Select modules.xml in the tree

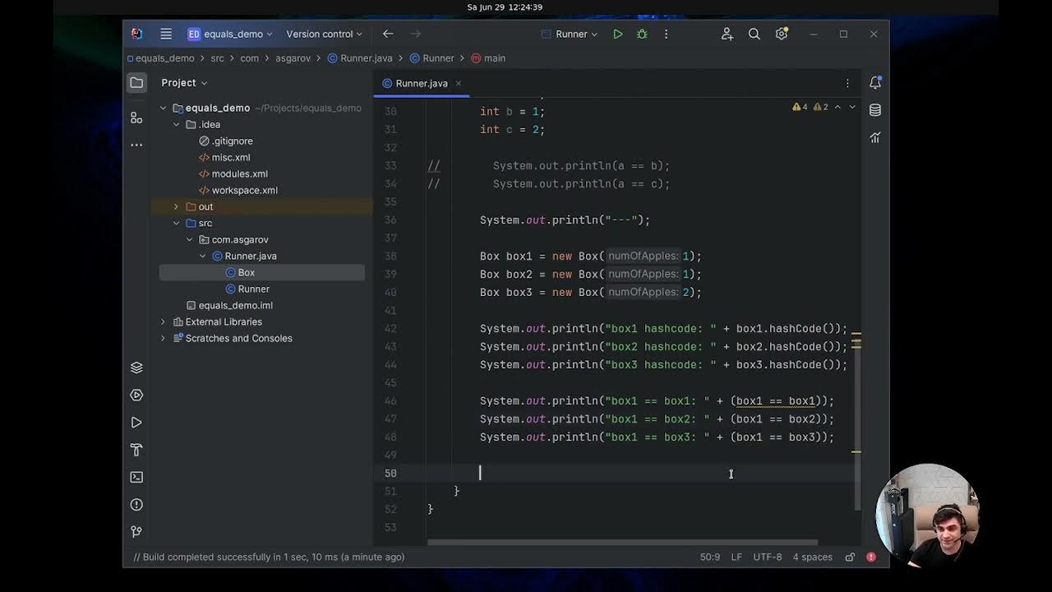point(233,173)
